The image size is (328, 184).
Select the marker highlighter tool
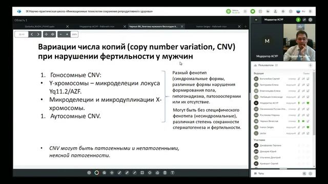point(127,173)
